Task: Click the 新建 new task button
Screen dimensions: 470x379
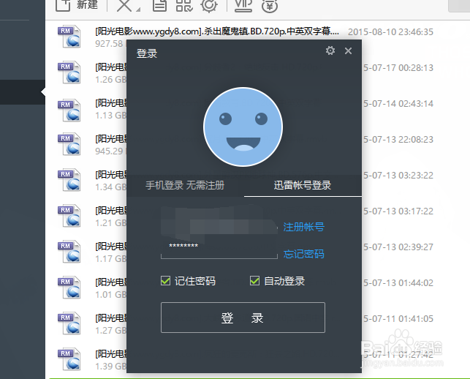Action: [77, 5]
